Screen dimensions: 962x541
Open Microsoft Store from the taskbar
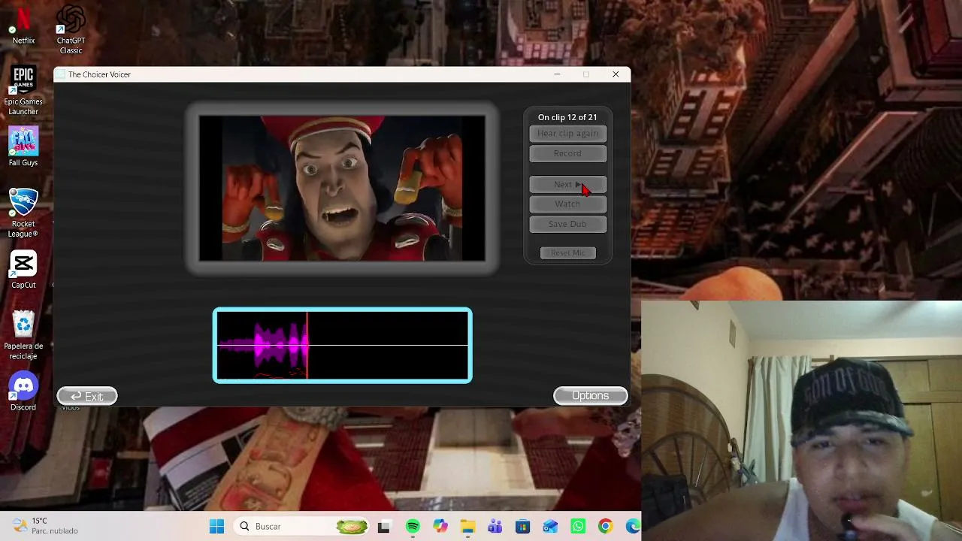tap(522, 527)
